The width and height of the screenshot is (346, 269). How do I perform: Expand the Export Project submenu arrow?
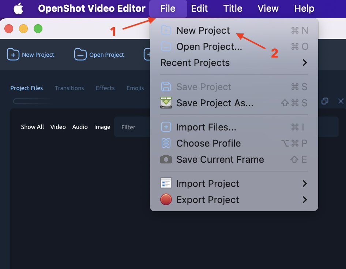305,200
